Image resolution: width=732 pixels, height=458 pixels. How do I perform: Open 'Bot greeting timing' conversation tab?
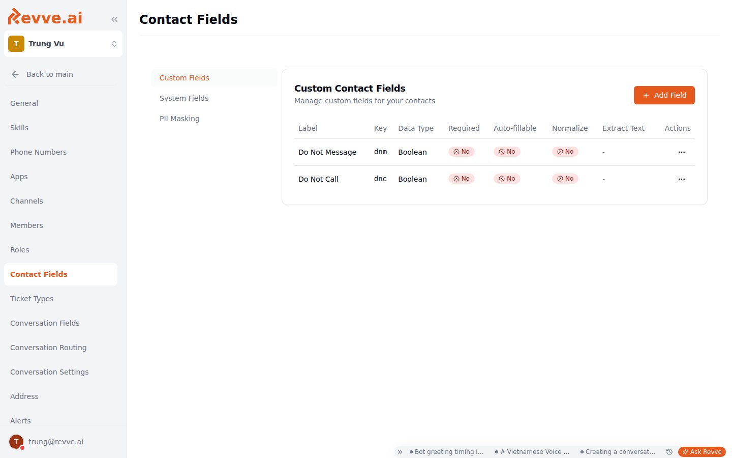pyautogui.click(x=447, y=452)
